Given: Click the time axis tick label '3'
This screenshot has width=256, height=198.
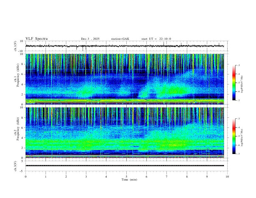Looking at the screenshot, I should [x=86, y=177].
